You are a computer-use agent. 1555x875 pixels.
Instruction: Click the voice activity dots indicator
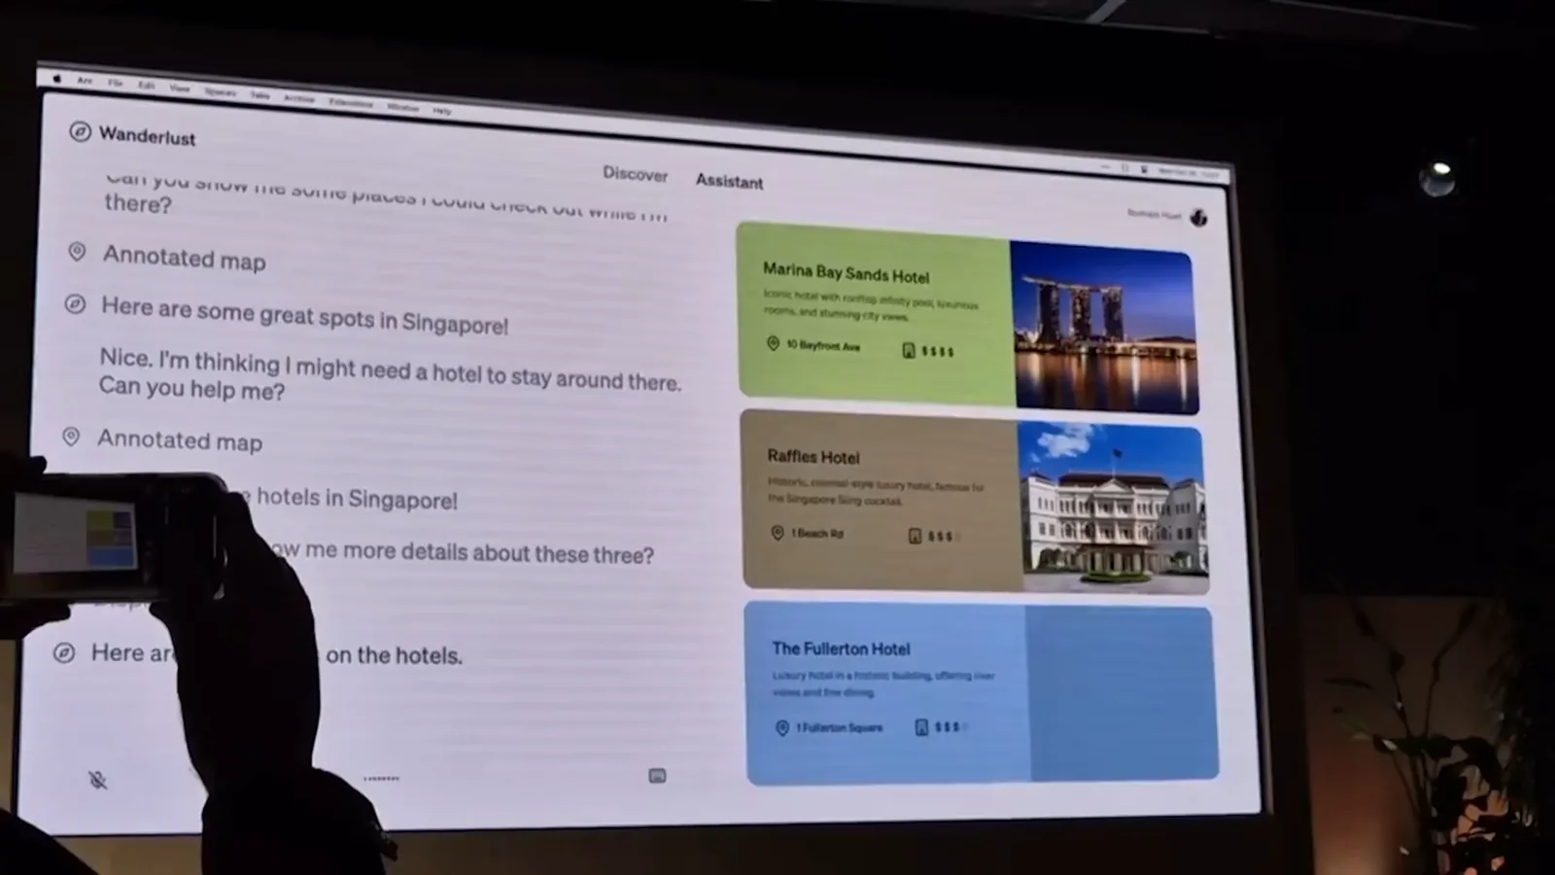coord(381,779)
